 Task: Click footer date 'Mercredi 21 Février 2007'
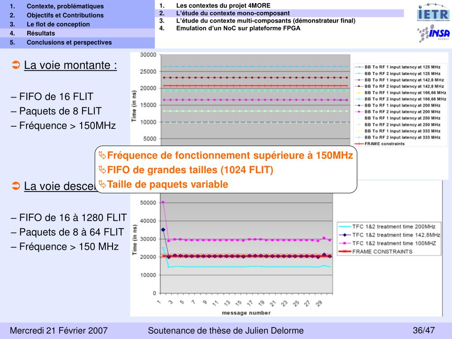point(59,330)
